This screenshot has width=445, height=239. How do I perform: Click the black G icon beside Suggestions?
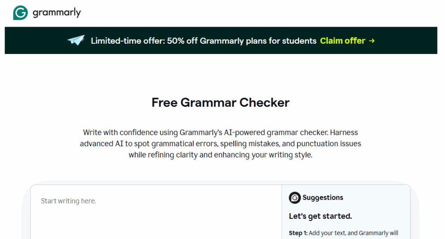coord(295,198)
